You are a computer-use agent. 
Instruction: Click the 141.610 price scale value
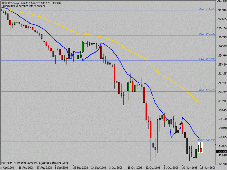pos(222,155)
